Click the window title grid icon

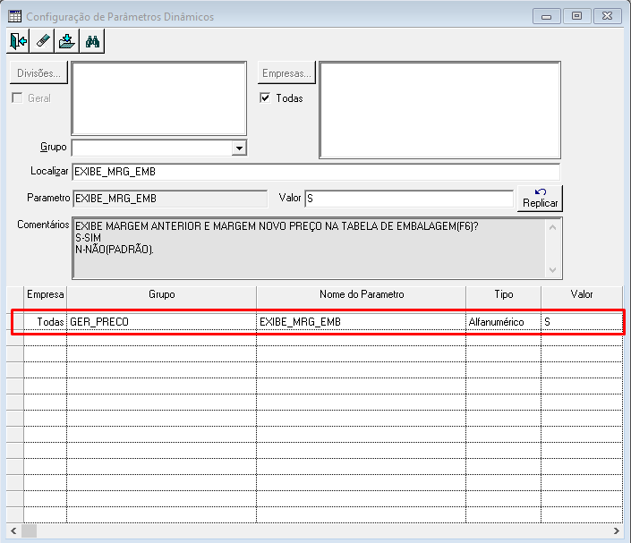(x=15, y=16)
